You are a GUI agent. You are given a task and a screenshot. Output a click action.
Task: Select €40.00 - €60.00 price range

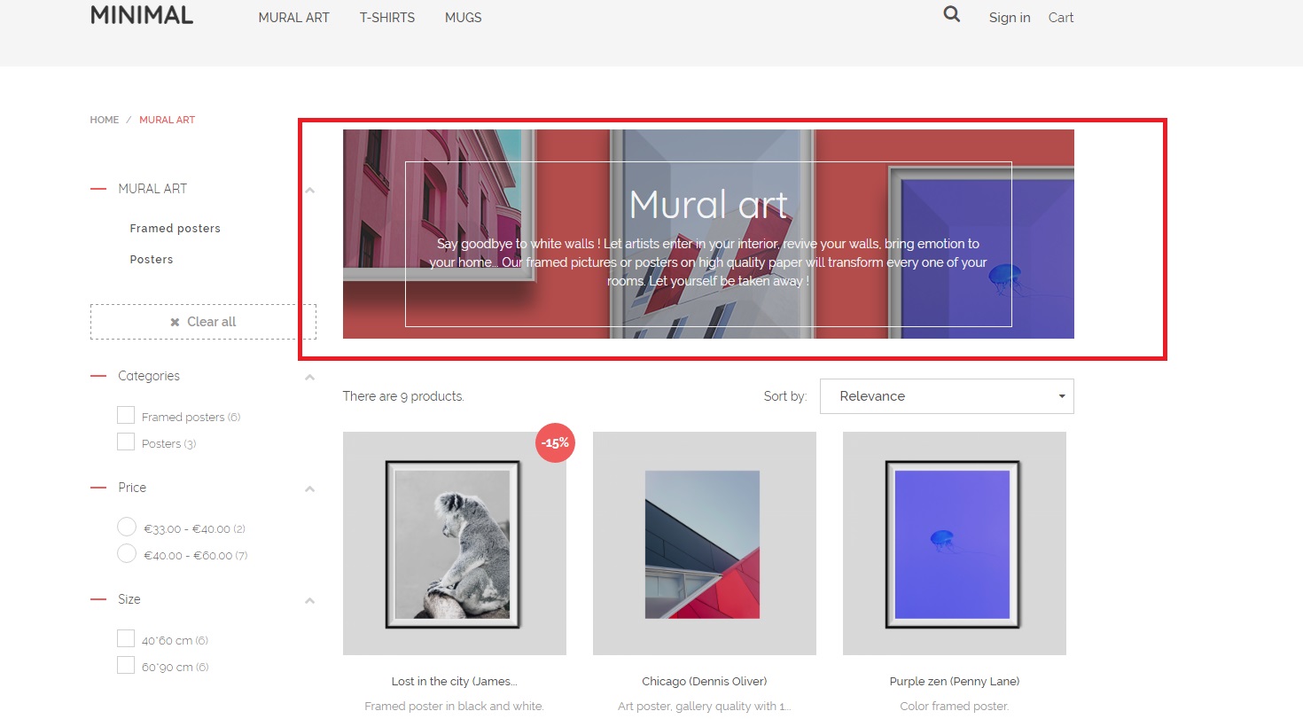click(x=127, y=553)
